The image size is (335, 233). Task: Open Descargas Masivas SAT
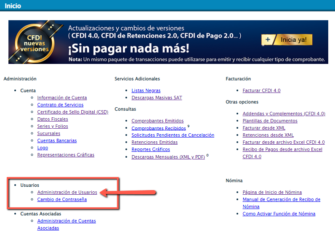[157, 98]
